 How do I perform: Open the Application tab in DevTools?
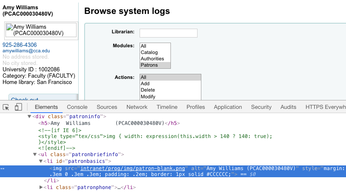click(228, 107)
